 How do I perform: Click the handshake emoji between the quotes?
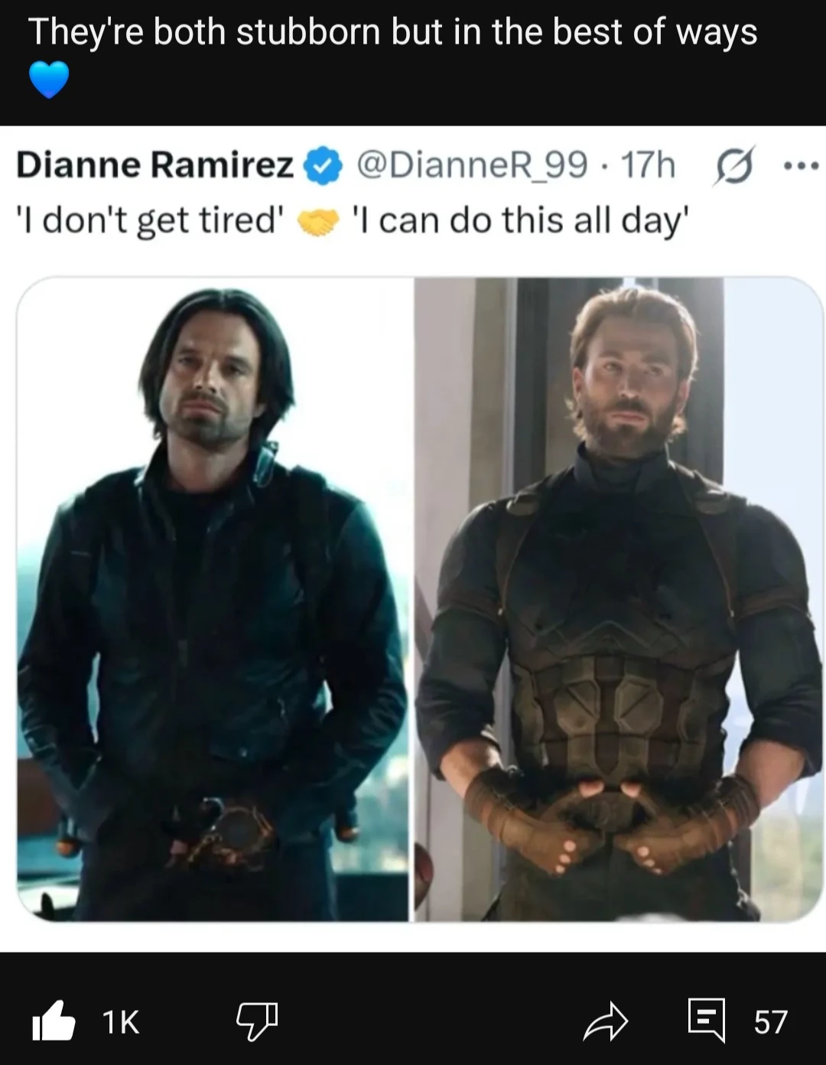[x=317, y=222]
